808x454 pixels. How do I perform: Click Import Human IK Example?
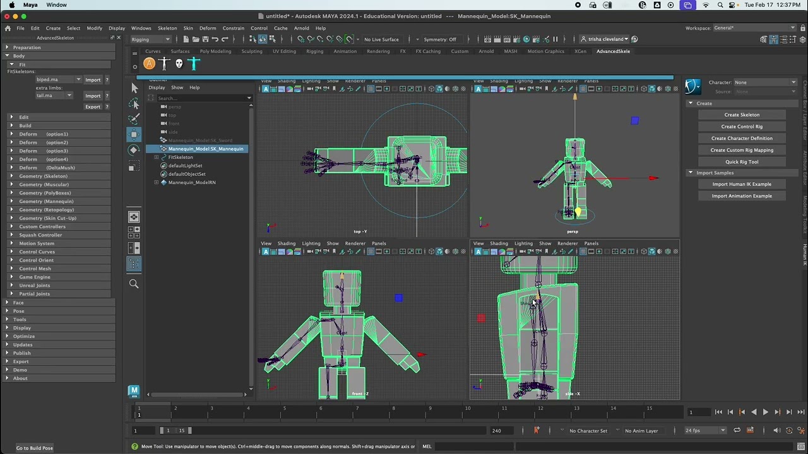coord(742,184)
